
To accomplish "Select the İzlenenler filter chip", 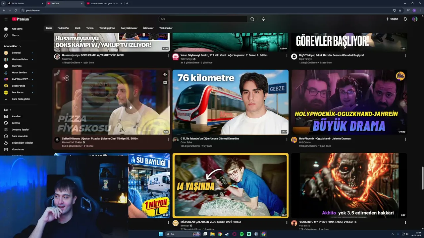I will click(148, 28).
